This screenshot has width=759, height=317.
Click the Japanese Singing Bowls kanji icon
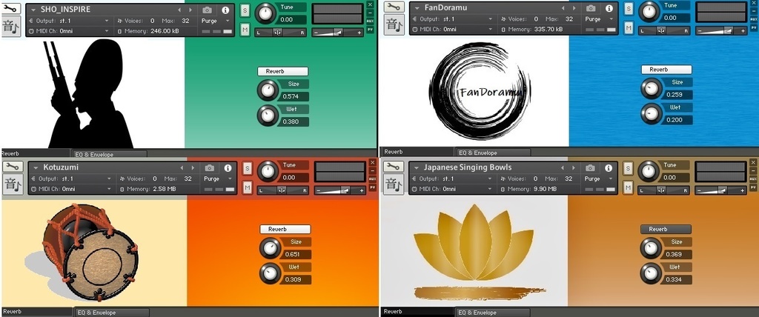(394, 184)
